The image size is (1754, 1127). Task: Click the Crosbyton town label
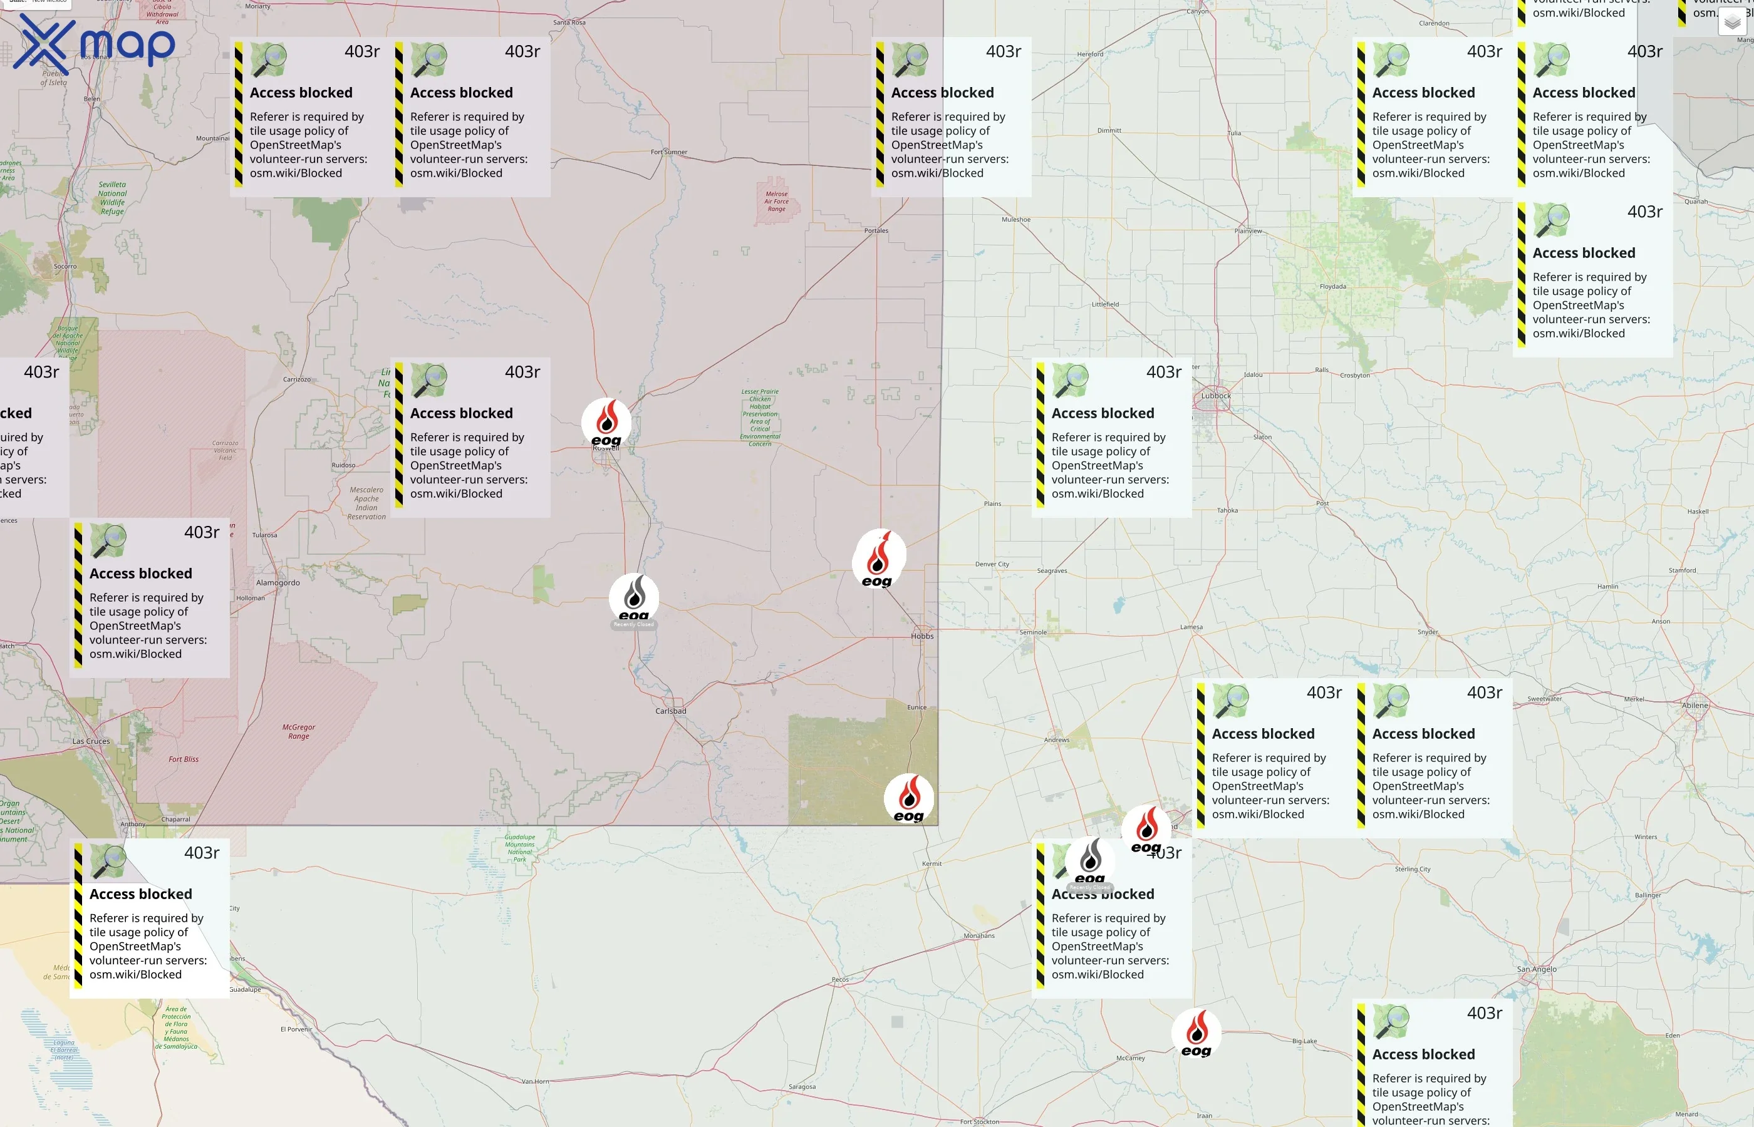pos(1355,376)
